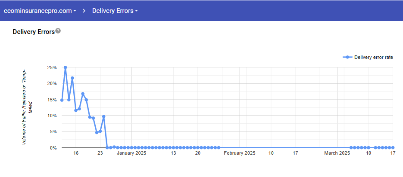This screenshot has height=177, width=403.
Task: Select the 25% peak data point
Action: click(x=66, y=67)
